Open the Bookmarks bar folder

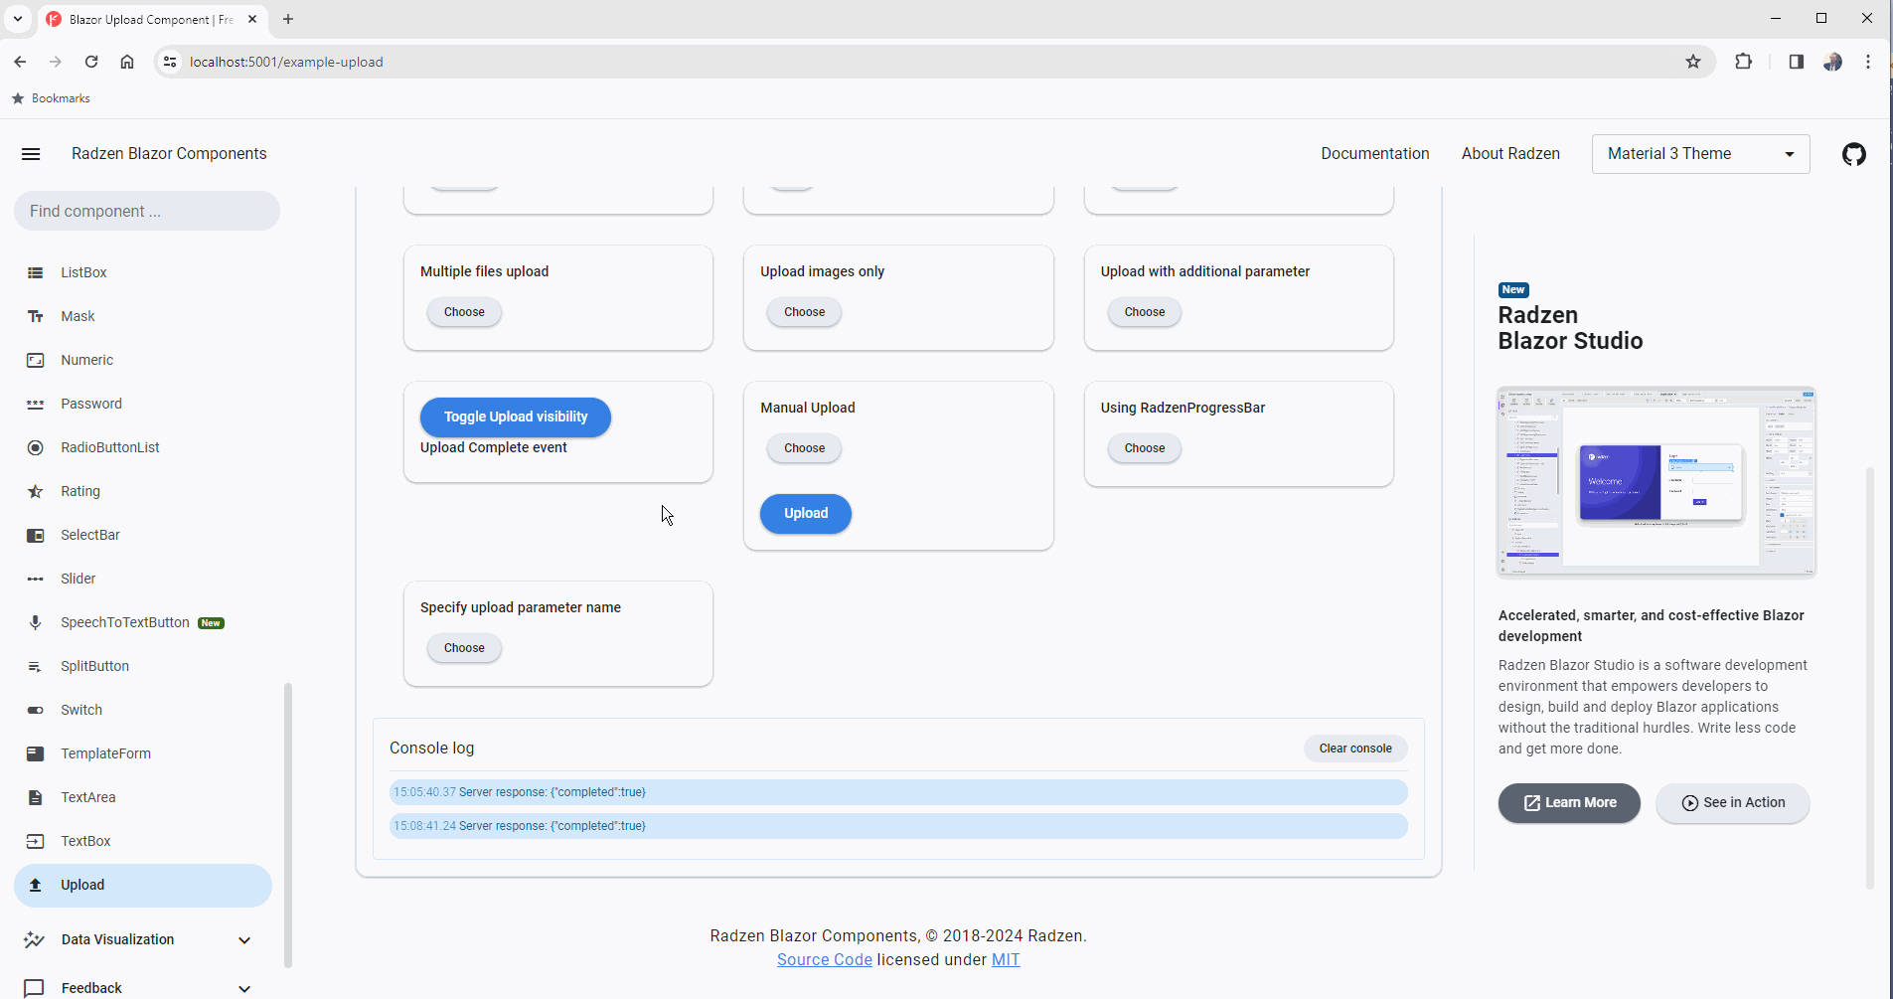coord(51,98)
